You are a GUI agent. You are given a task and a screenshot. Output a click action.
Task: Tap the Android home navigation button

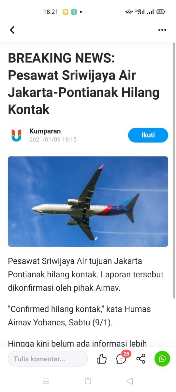[88, 381]
